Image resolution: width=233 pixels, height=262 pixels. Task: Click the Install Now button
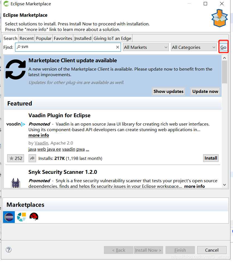(x=148, y=250)
